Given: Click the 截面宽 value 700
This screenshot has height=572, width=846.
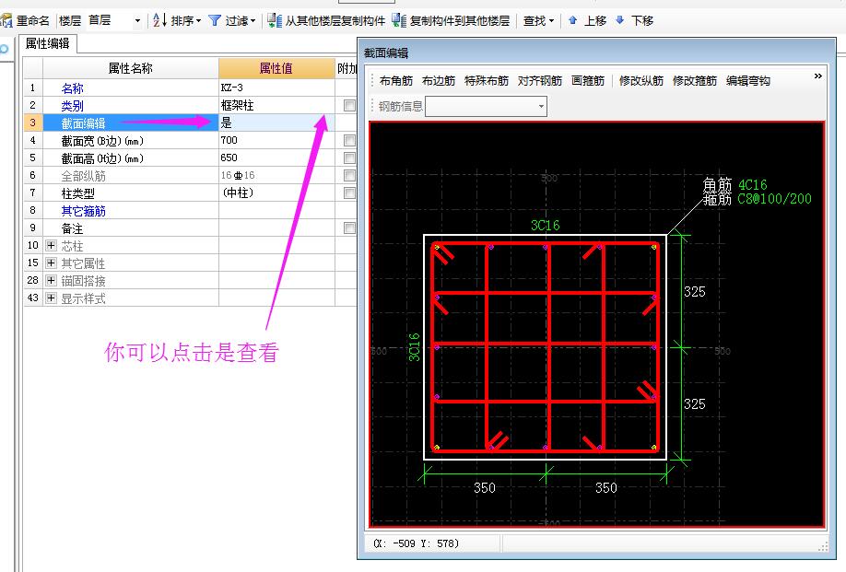Looking at the screenshot, I should tap(276, 140).
